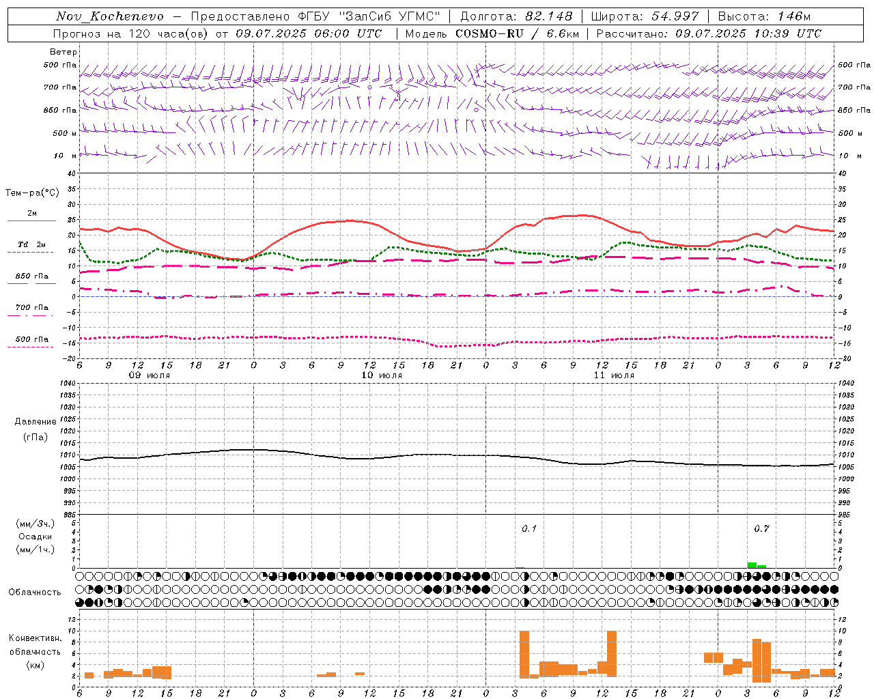Click the '850 гПа' temperature legend entry

pyautogui.click(x=32, y=276)
